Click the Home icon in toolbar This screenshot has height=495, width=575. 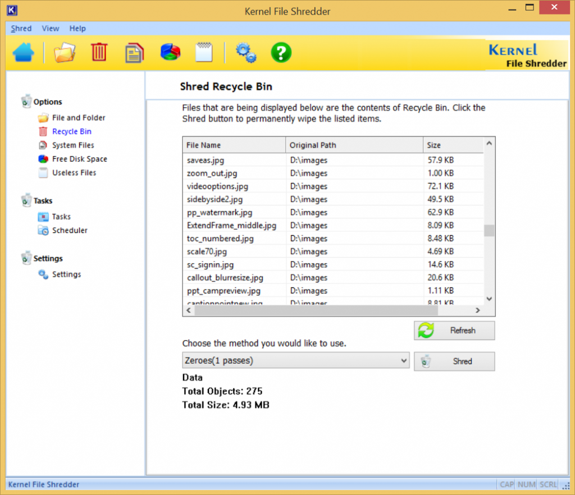(24, 53)
